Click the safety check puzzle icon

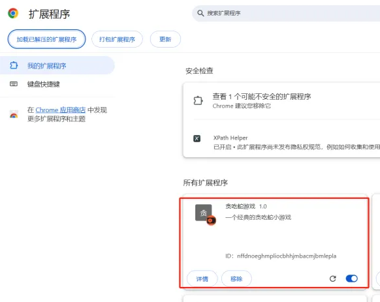pyautogui.click(x=198, y=100)
